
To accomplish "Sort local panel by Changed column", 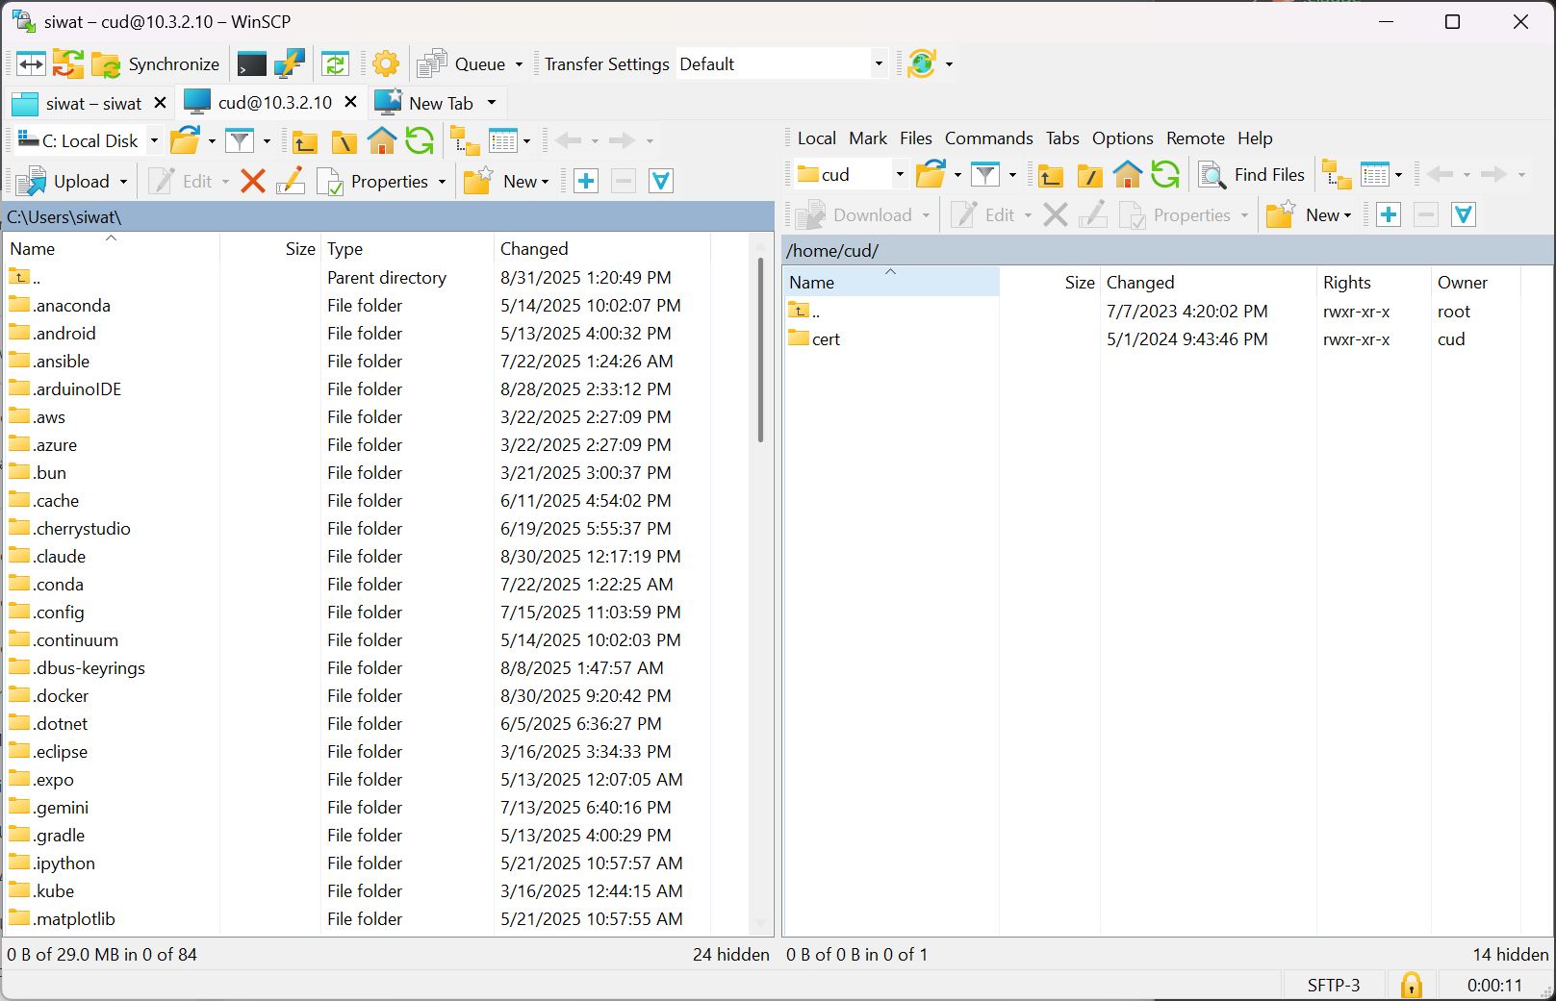I will (x=601, y=249).
